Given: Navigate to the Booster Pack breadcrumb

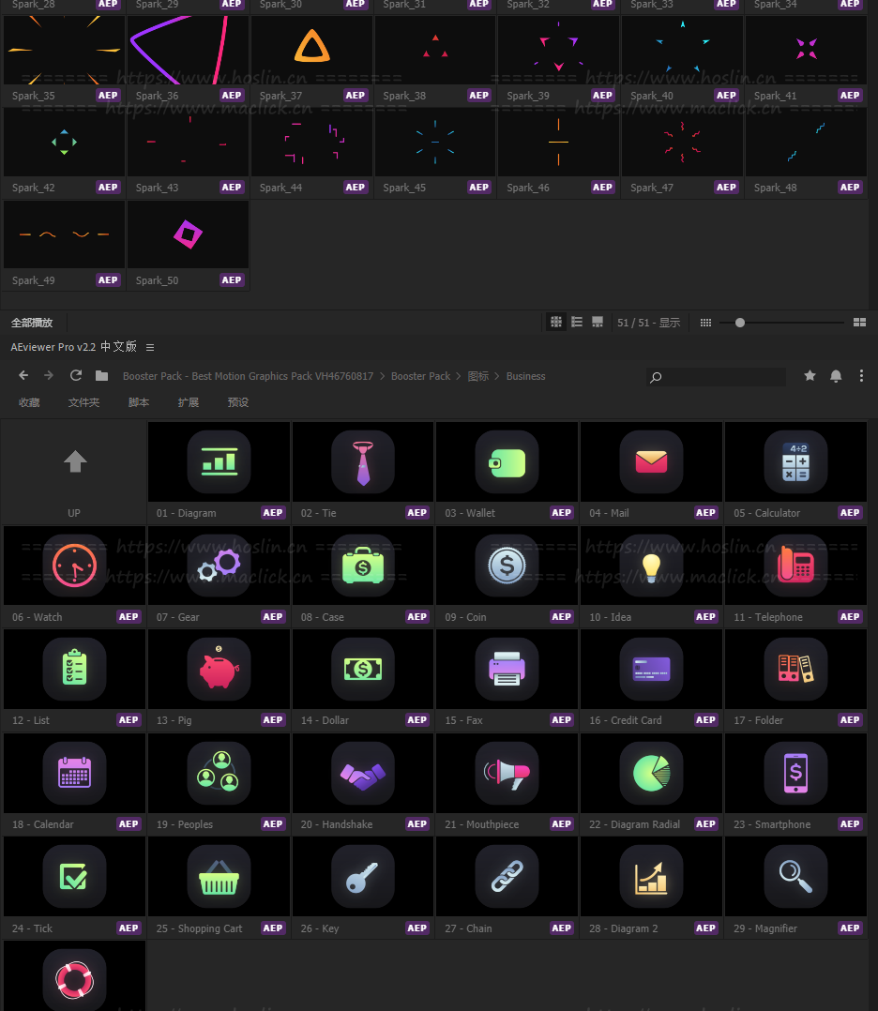Looking at the screenshot, I should tap(420, 376).
